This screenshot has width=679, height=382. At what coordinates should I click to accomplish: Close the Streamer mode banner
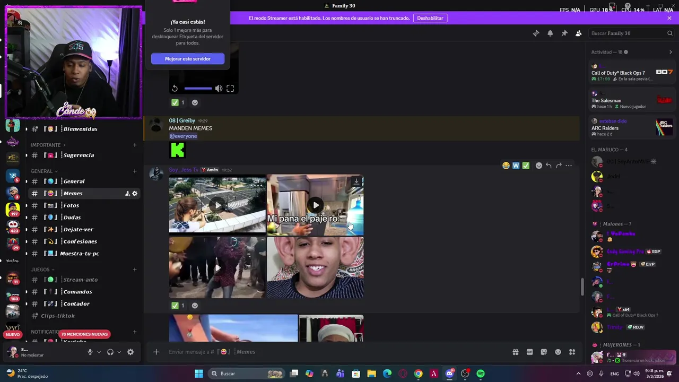coord(669,18)
